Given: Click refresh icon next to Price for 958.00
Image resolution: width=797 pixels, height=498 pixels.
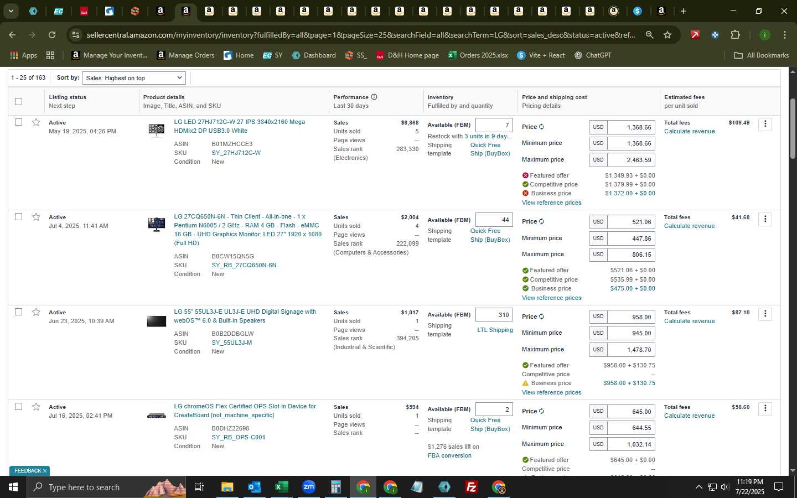Looking at the screenshot, I should (541, 317).
